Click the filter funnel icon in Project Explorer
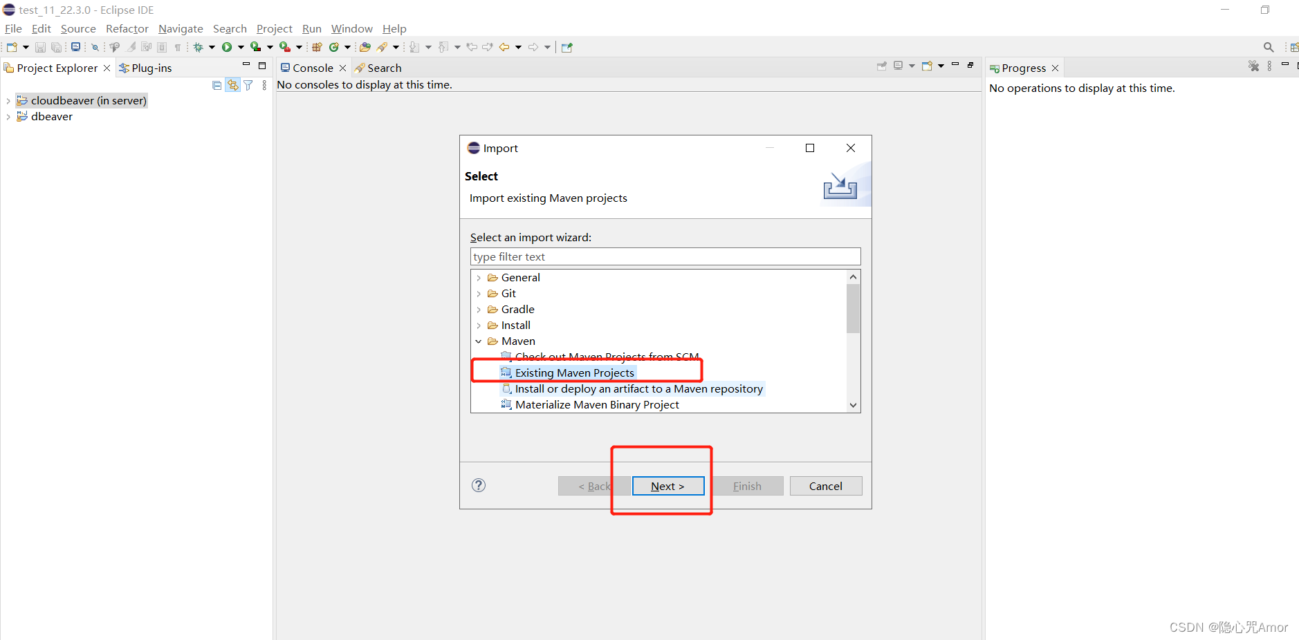 248,85
